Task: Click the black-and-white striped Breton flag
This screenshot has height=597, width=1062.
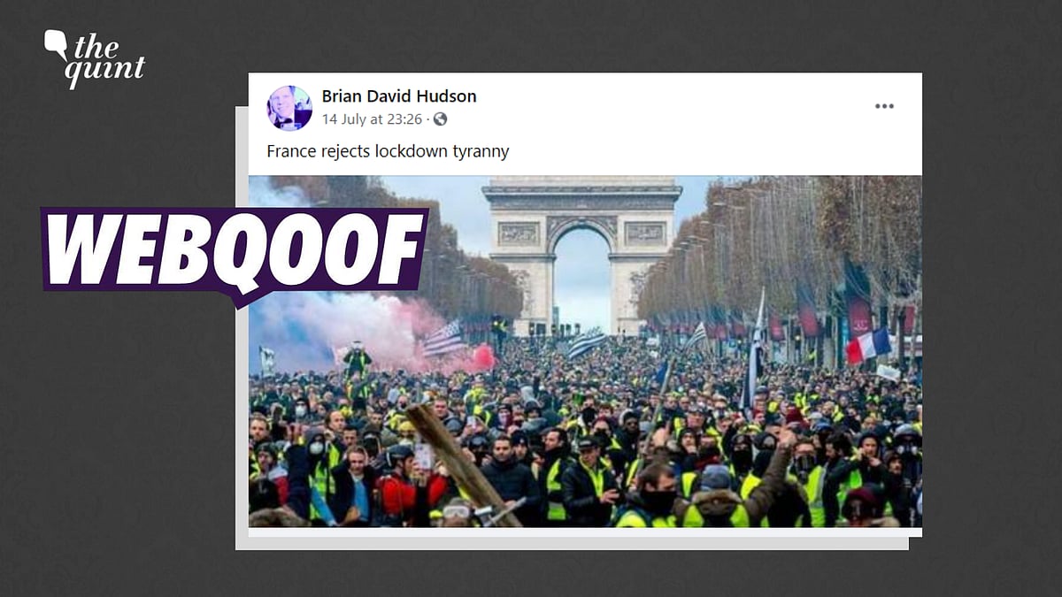Action: tap(586, 343)
